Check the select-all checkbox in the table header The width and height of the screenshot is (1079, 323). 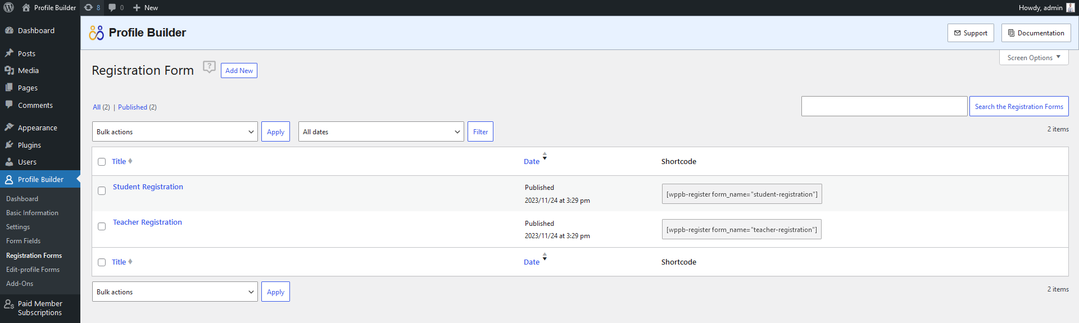102,162
